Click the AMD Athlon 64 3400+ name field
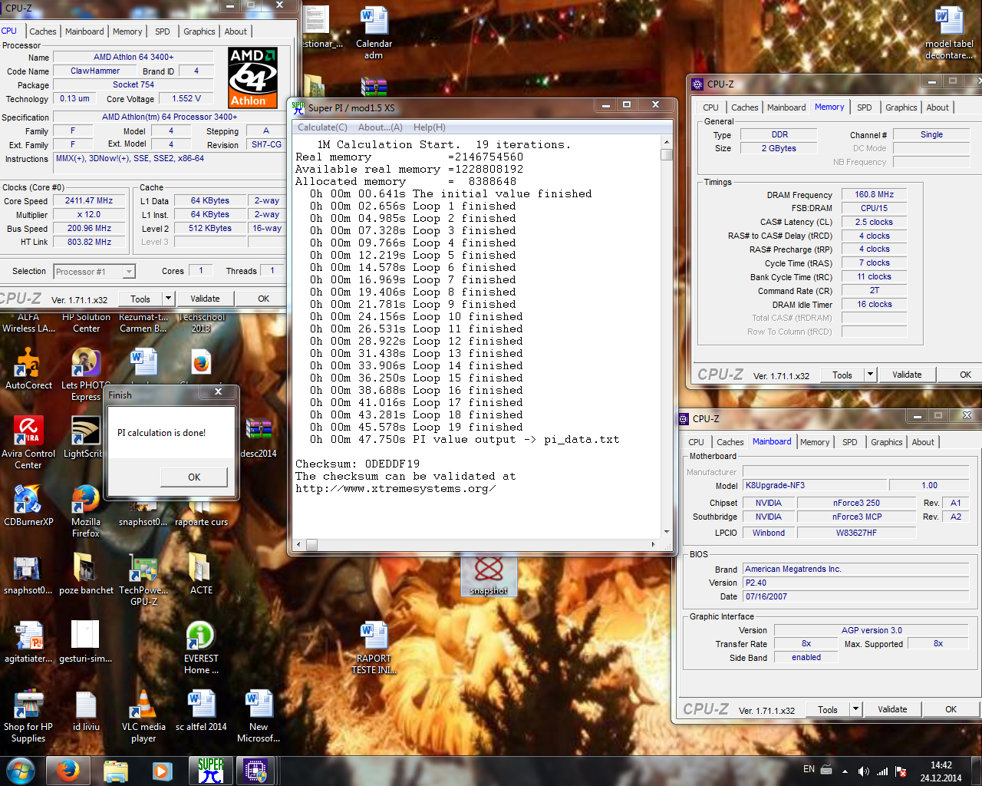The width and height of the screenshot is (982, 786). 133,57
